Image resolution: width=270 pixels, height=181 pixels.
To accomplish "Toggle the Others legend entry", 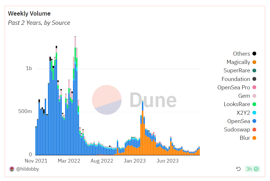I will 245,54.
